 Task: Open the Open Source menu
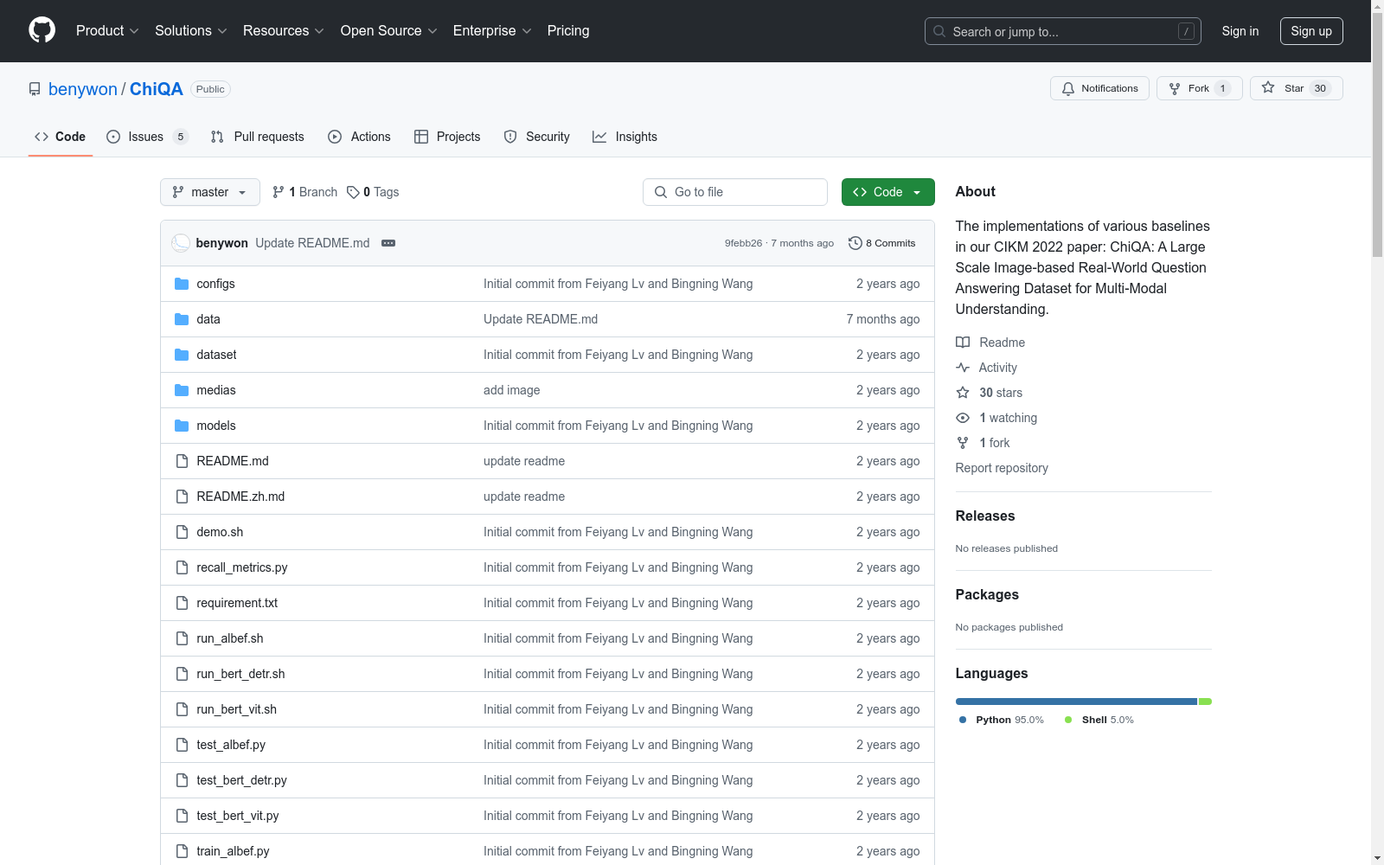point(389,30)
